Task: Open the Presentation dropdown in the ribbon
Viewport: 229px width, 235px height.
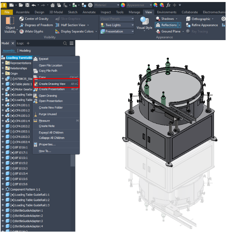Action: coord(133,32)
